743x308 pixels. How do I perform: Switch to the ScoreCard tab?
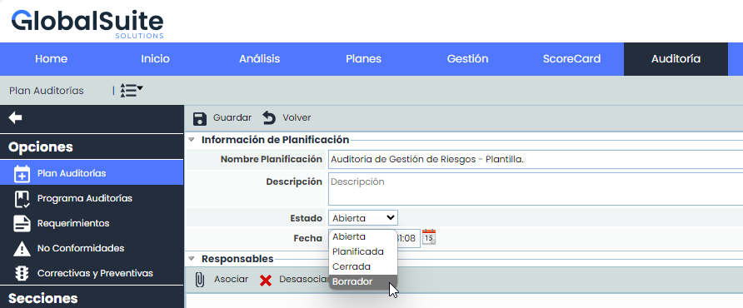point(571,59)
